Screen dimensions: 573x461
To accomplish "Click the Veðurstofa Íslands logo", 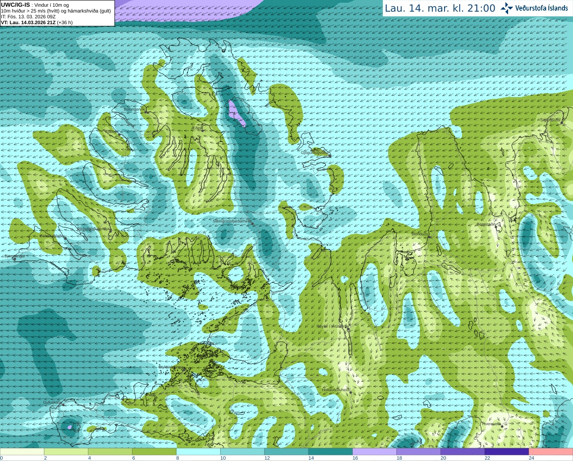I will coord(534,8).
